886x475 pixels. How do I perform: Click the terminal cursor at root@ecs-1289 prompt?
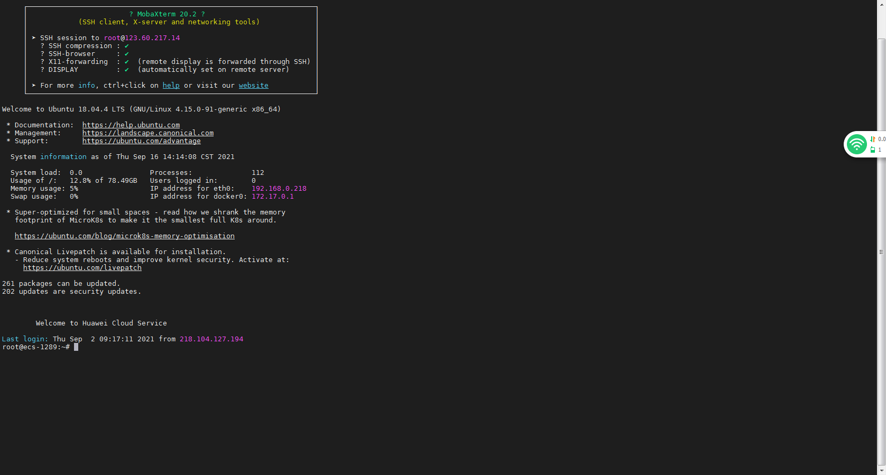click(76, 347)
